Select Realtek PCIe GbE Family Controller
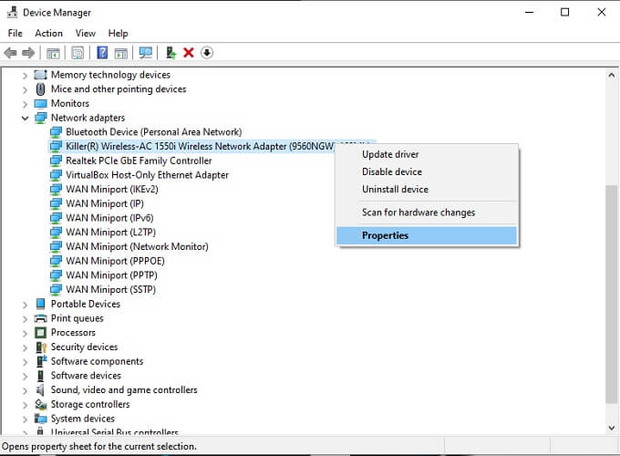The width and height of the screenshot is (620, 456). (139, 161)
